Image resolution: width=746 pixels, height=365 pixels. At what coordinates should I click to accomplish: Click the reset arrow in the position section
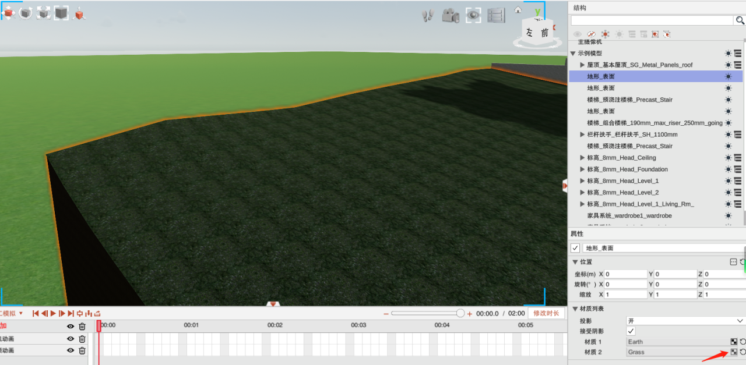(x=743, y=262)
